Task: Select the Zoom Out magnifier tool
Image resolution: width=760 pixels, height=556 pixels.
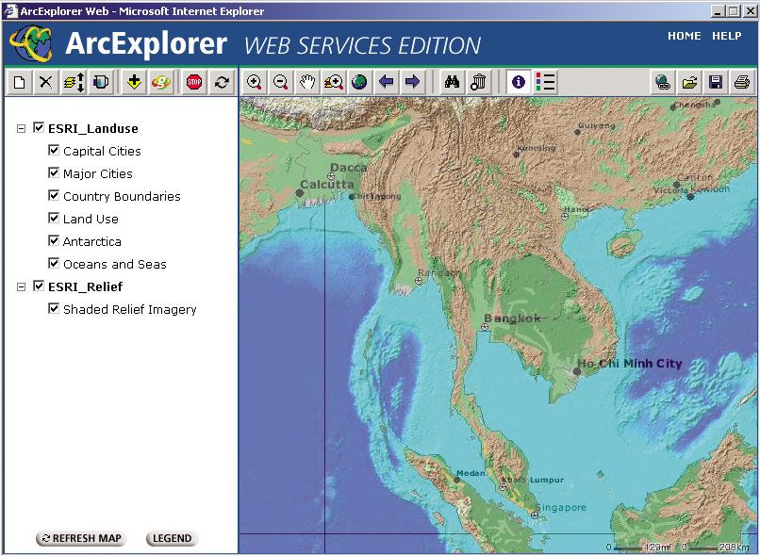Action: pyautogui.click(x=281, y=82)
